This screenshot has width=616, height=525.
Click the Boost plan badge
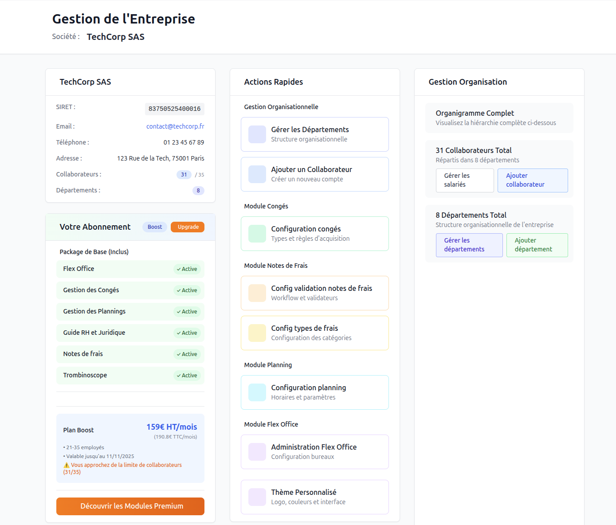coord(155,227)
